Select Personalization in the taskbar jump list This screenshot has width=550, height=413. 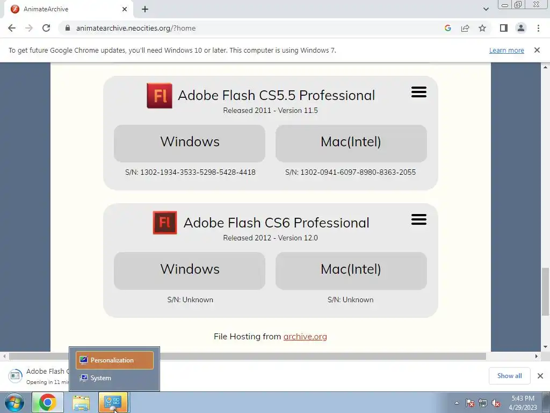tap(115, 360)
